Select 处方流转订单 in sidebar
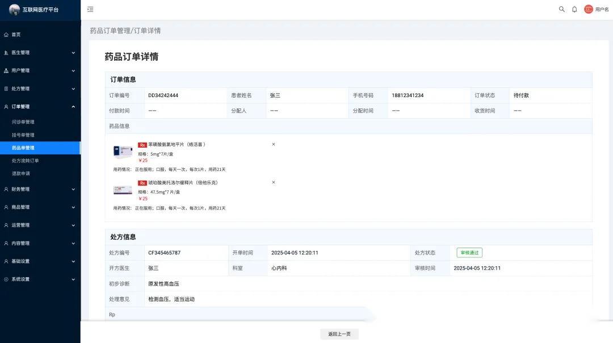 (x=26, y=161)
